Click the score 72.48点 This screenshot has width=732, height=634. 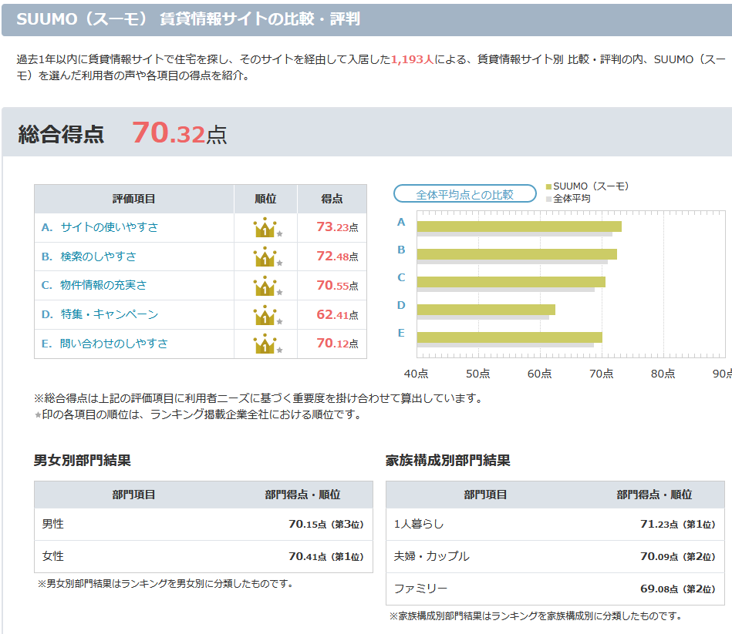coord(338,257)
